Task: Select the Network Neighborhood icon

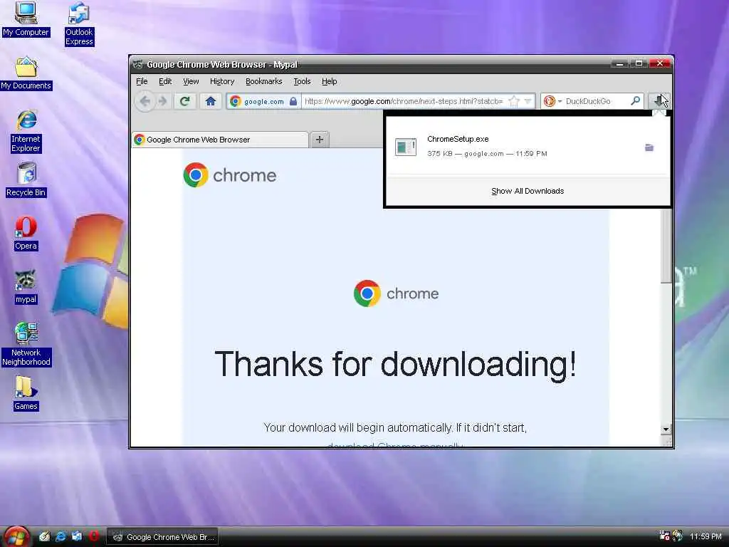Action: [x=26, y=344]
